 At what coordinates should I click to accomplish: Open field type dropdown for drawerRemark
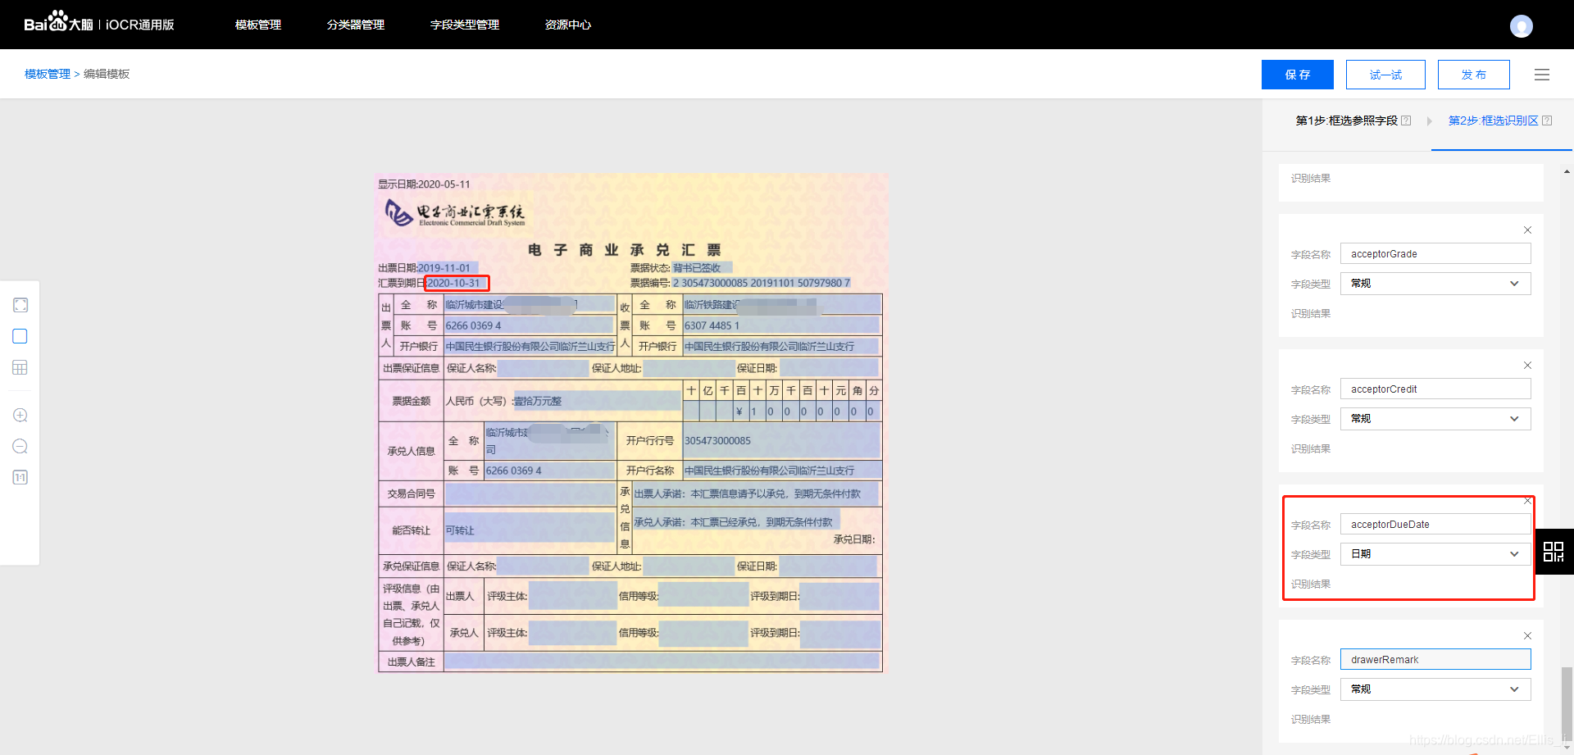[x=1435, y=689]
